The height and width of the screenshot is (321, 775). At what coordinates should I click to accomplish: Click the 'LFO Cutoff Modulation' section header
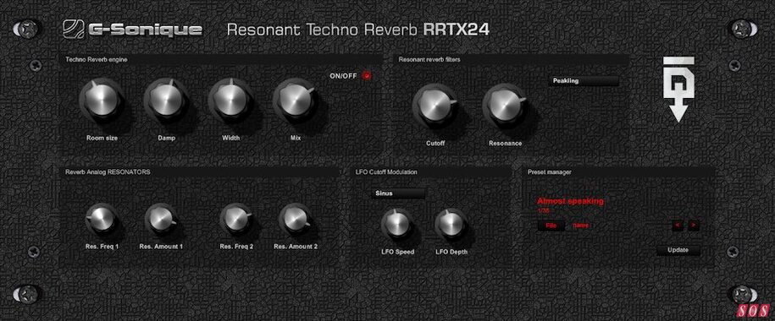tap(386, 172)
